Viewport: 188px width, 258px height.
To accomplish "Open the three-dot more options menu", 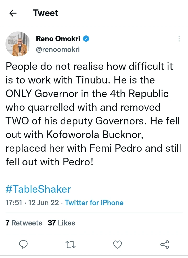I will click(x=179, y=39).
